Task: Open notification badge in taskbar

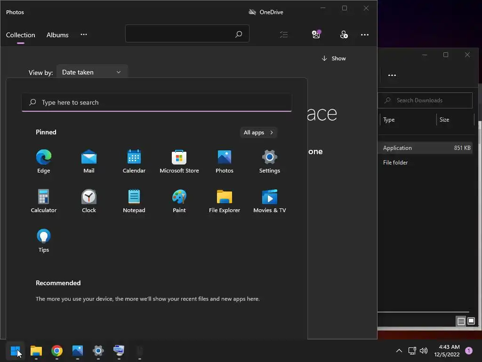Action: (469, 350)
